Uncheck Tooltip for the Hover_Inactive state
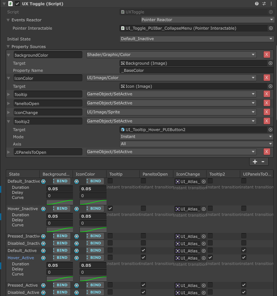 tap(110, 208)
